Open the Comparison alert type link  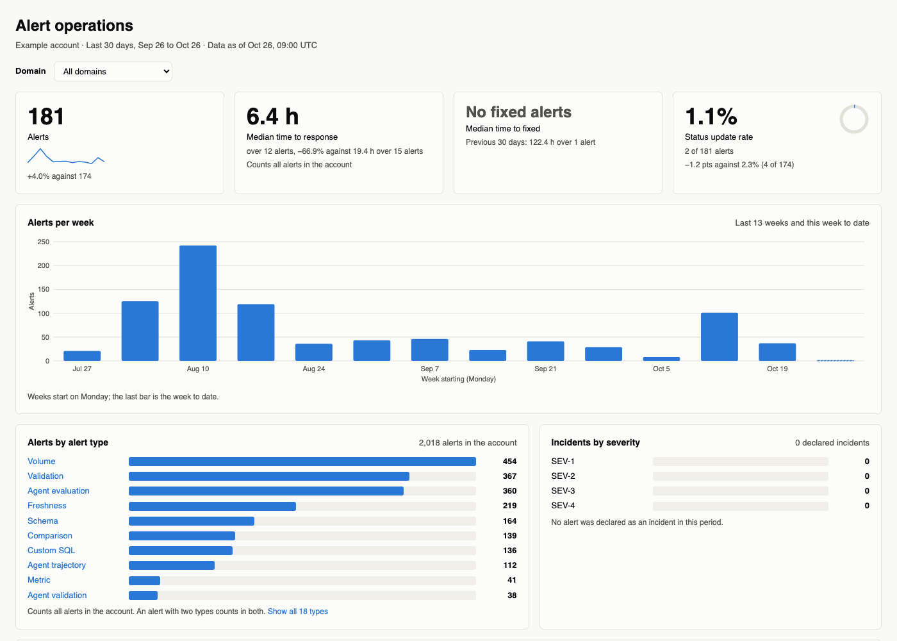(x=50, y=536)
